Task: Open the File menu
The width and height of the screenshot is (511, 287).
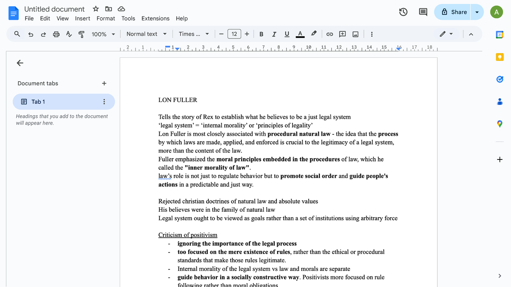Action: (29, 18)
